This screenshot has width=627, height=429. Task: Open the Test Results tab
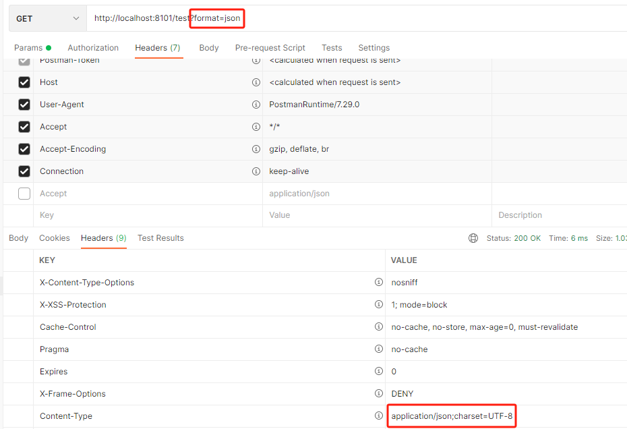[160, 237]
